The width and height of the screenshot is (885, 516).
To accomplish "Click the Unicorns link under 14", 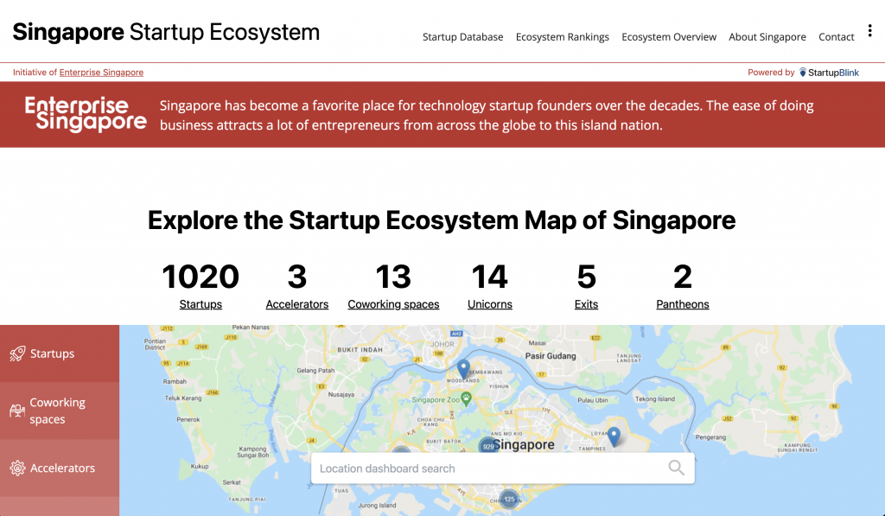I will (489, 304).
